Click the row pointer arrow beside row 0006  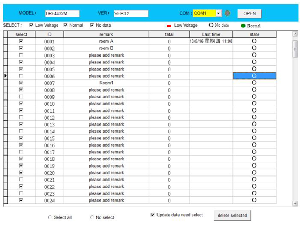(x=5, y=76)
